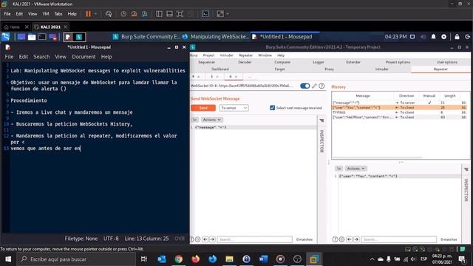Open VMware VM menu
473x266 pixels.
[46, 14]
